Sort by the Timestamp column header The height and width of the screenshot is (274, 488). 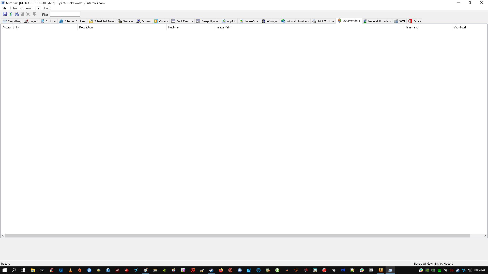pyautogui.click(x=412, y=27)
